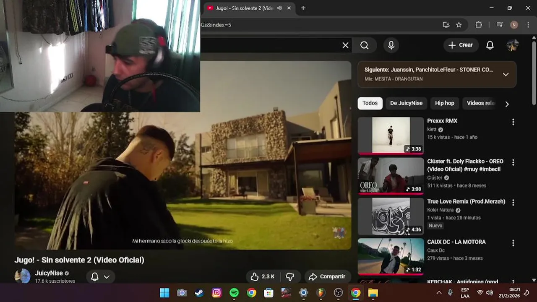Screen dimensions: 537x302
Task: Open the Koler Natura channel link
Action: (x=441, y=210)
